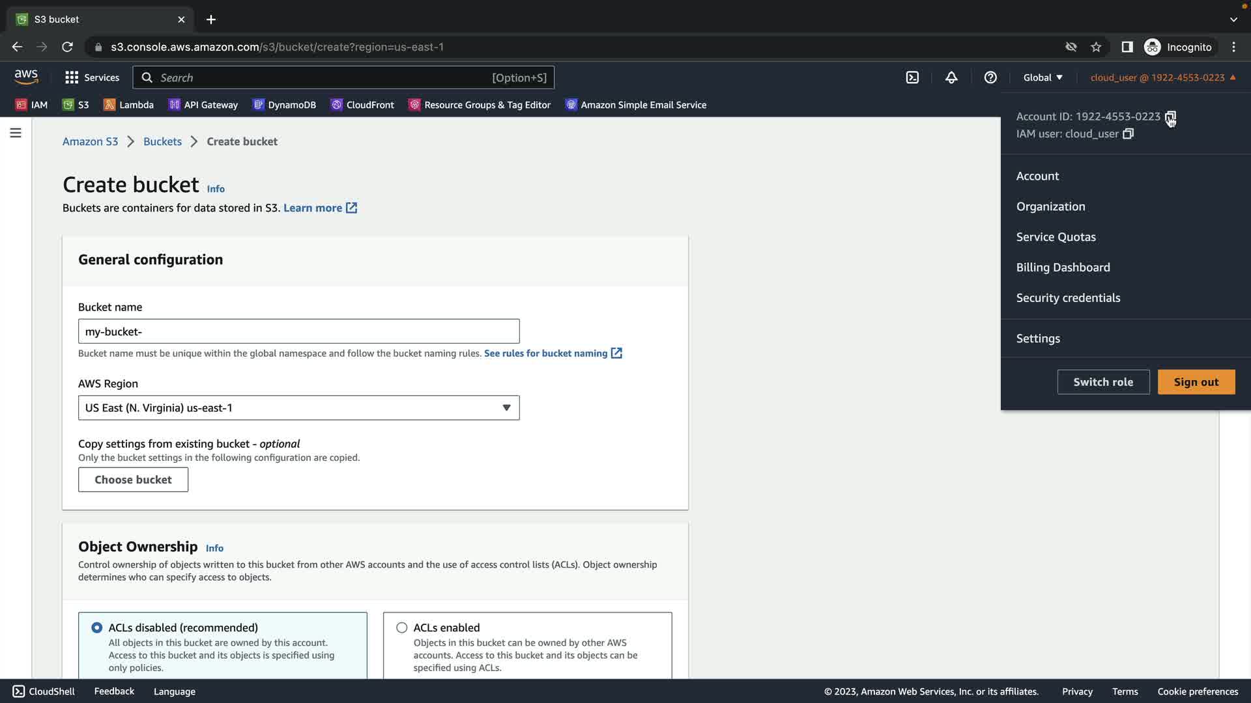Viewport: 1251px width, 703px height.
Task: Click the Choose bucket button
Action: (133, 480)
